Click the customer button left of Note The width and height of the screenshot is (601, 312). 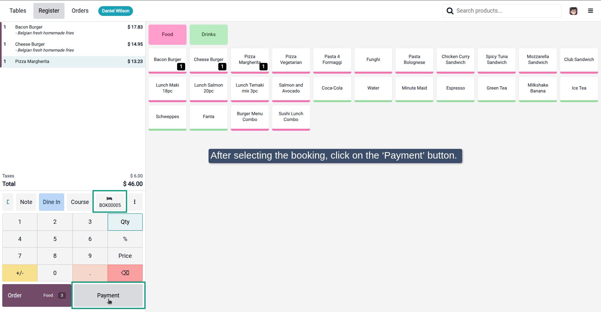pyautogui.click(x=8, y=202)
